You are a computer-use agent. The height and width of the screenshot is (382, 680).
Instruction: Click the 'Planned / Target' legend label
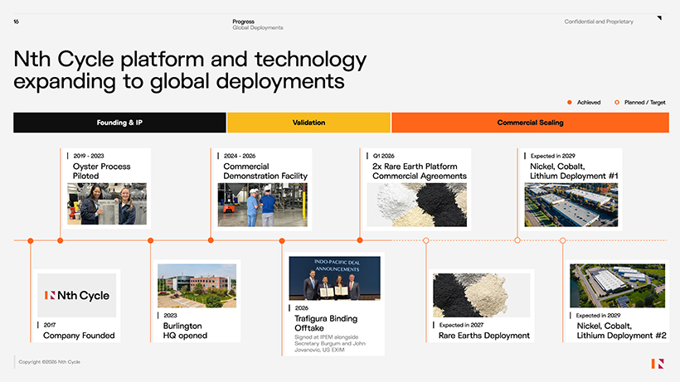[x=645, y=103]
